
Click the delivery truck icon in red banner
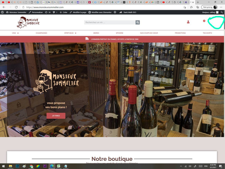87,39
